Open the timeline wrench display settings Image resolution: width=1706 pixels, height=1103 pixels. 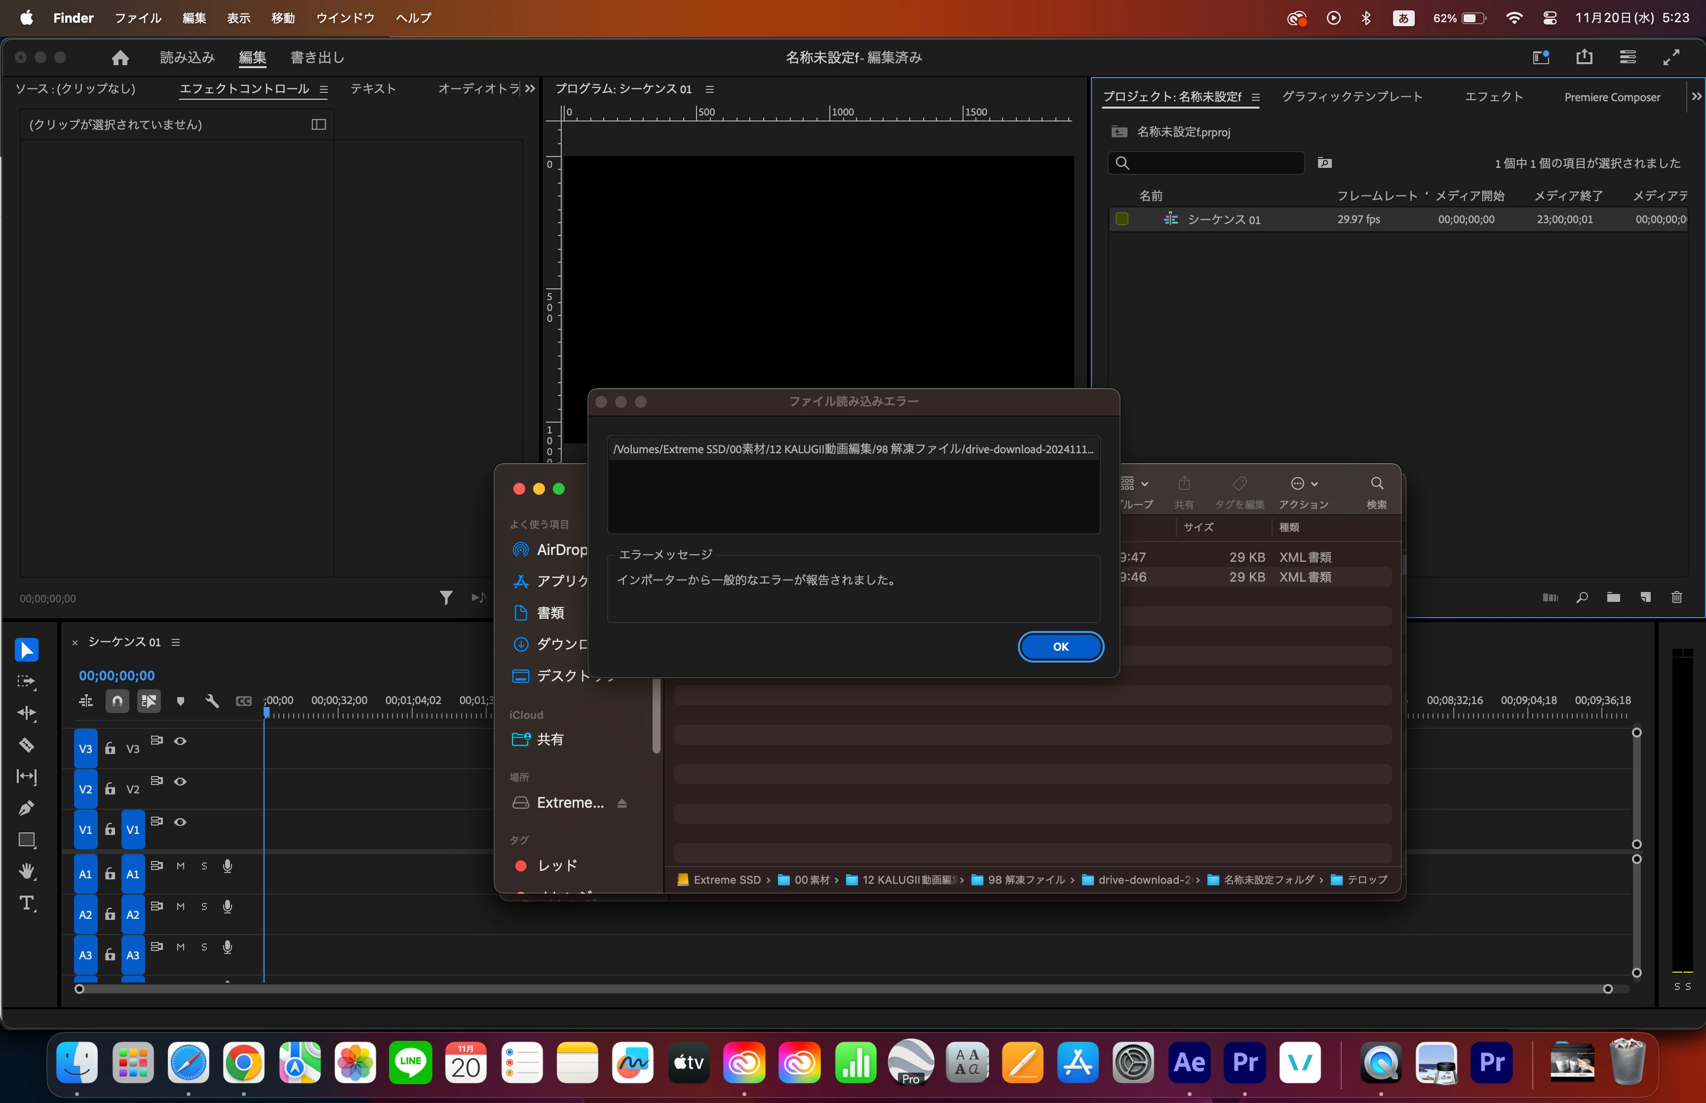coord(212,701)
